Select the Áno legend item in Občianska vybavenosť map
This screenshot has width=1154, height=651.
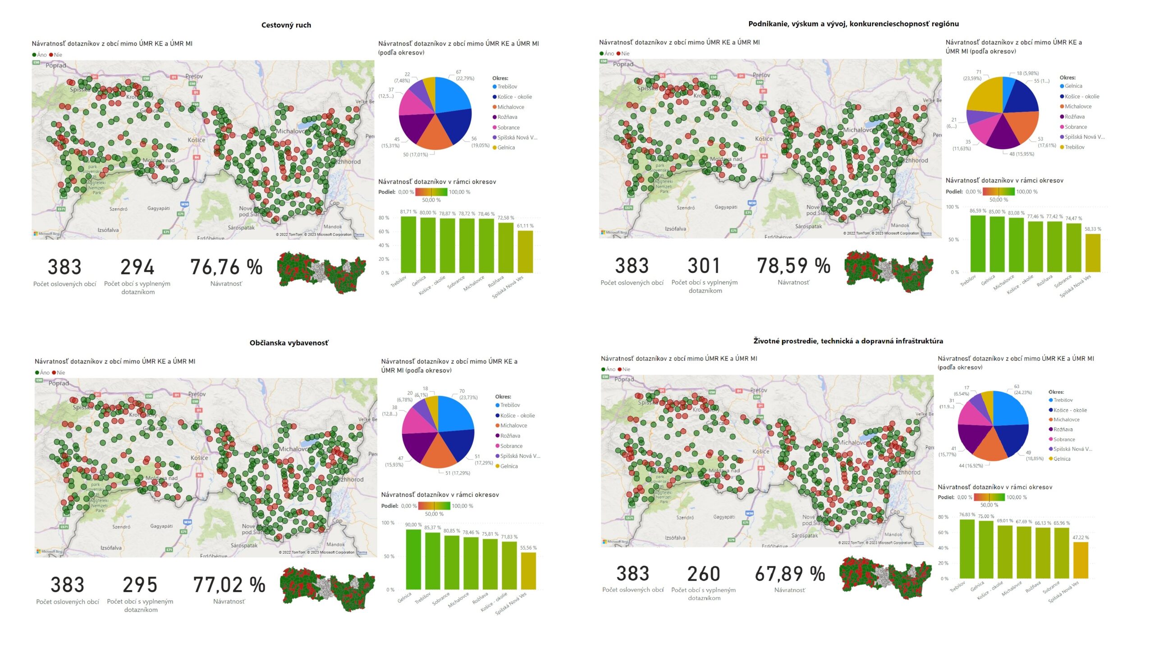tap(42, 373)
